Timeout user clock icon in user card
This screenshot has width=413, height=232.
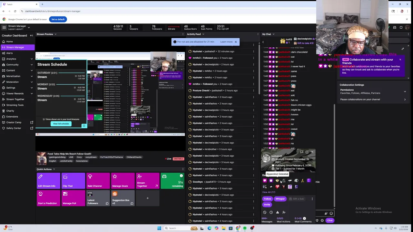271,212
